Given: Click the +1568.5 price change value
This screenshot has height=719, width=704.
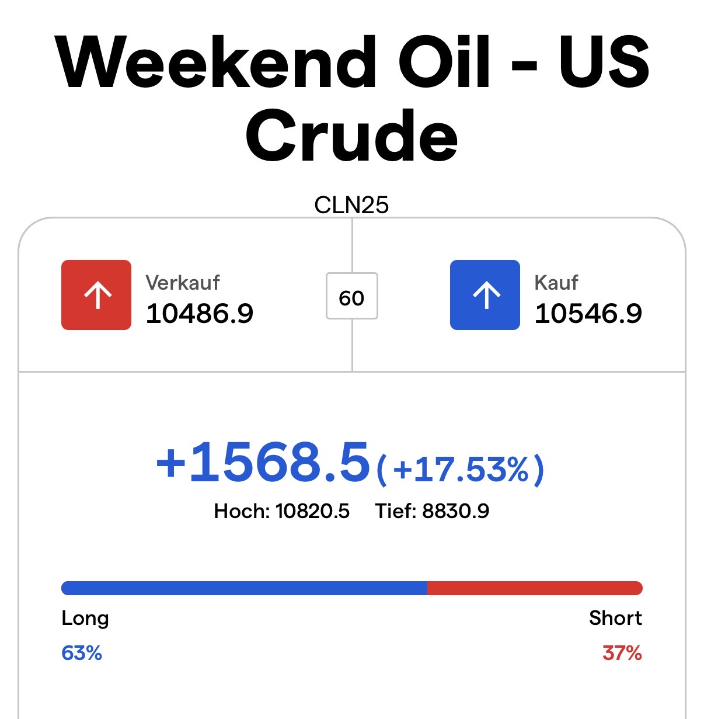Looking at the screenshot, I should pos(263,463).
